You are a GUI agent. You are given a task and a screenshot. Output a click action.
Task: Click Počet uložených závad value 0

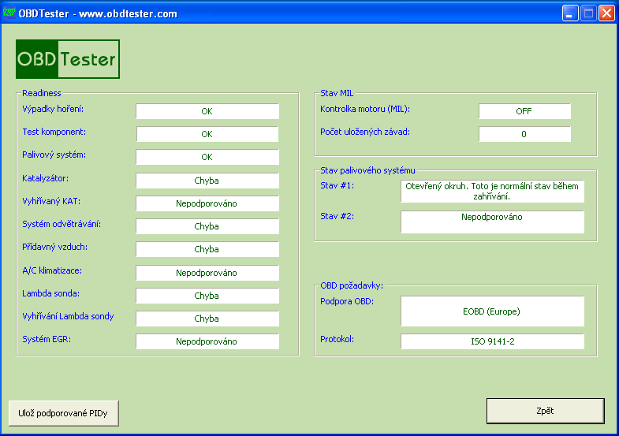524,134
